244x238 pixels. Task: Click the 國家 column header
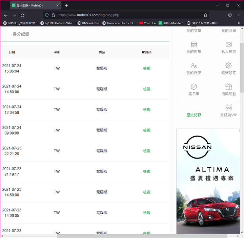(57, 52)
